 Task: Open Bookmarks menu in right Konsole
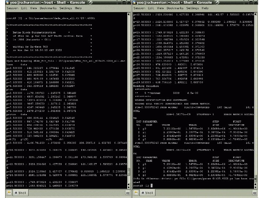click(x=175, y=8)
